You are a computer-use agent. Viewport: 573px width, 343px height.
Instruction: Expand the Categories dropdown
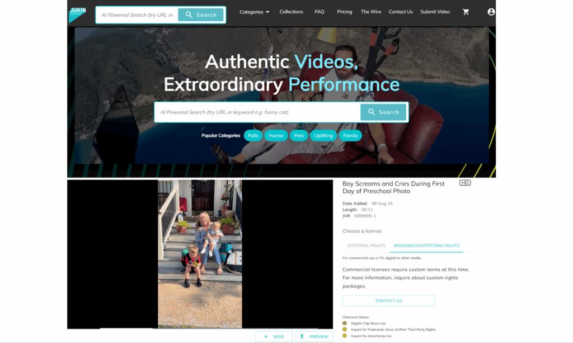pos(254,12)
